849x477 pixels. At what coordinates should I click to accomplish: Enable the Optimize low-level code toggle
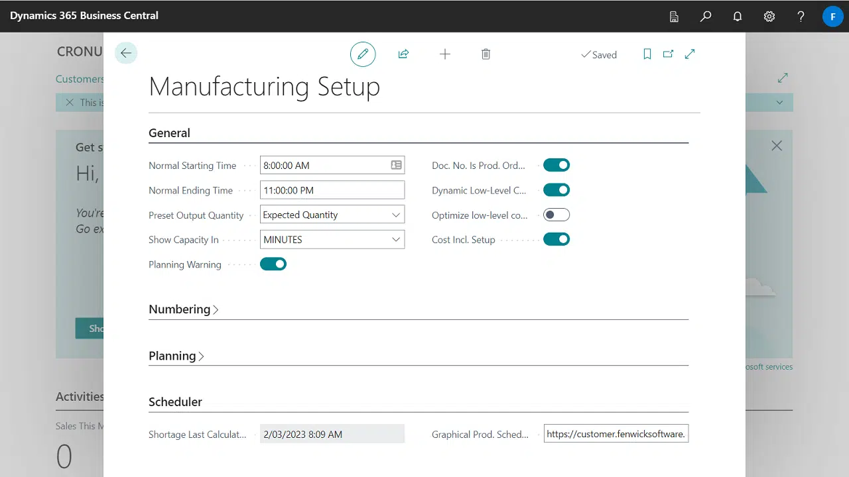[x=556, y=215]
